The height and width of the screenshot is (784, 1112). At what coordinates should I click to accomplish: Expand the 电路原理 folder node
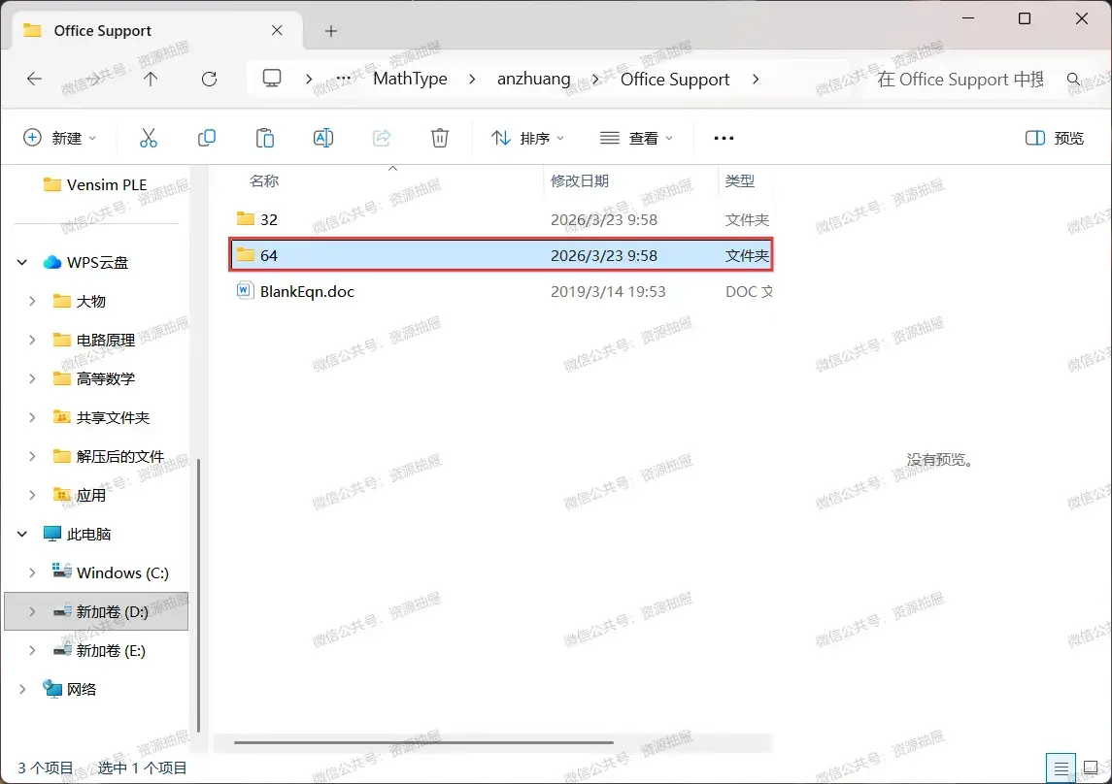pyautogui.click(x=32, y=340)
